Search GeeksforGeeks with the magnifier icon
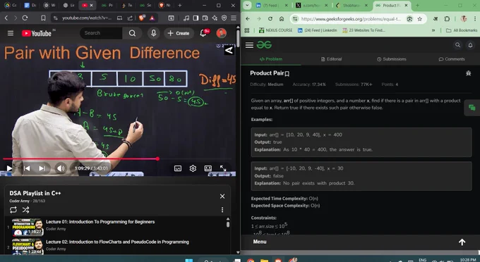This screenshot has width=480, height=262. 457,45
